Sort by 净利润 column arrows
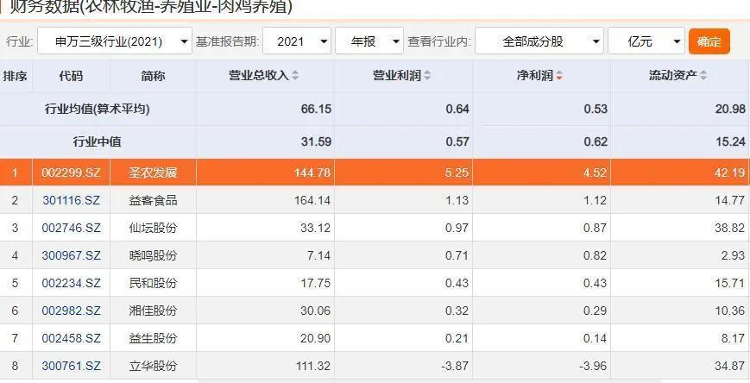The height and width of the screenshot is (383, 750). (558, 76)
